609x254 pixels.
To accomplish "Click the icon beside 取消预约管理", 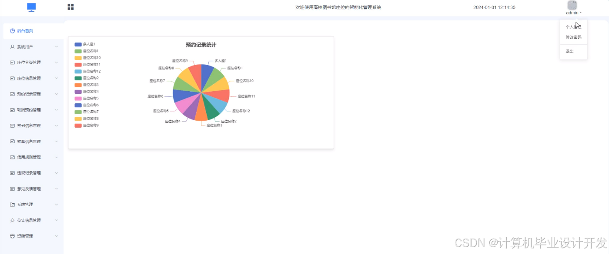I will [x=13, y=110].
